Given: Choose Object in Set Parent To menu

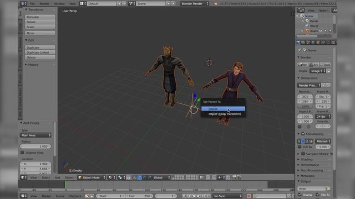Looking at the screenshot, I should 223,109.
